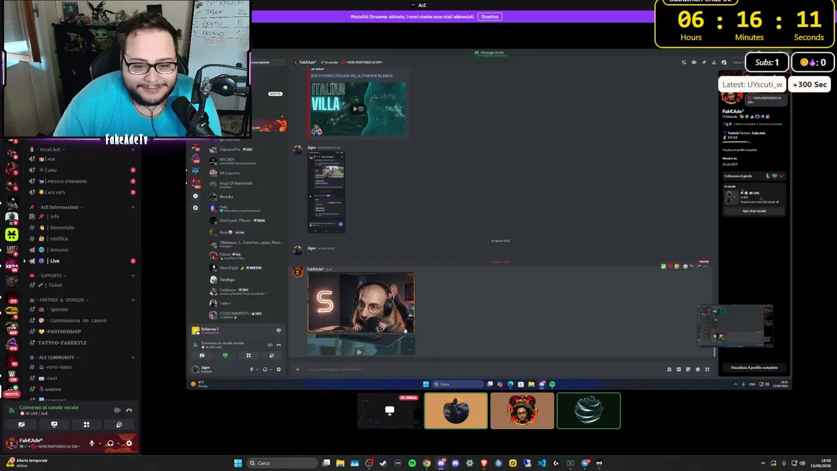Open the Ticket channel
The width and height of the screenshot is (837, 471).
pyautogui.click(x=82, y=285)
